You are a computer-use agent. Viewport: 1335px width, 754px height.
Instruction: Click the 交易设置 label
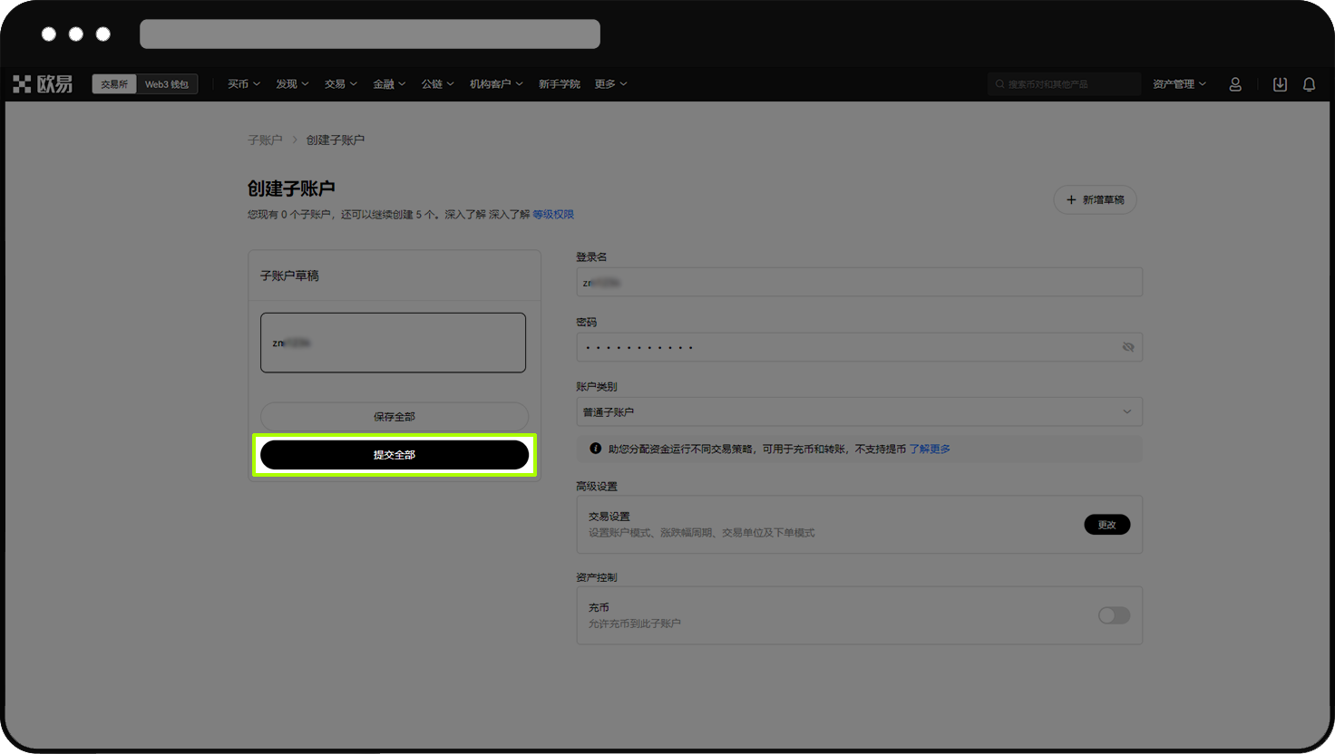coord(609,517)
